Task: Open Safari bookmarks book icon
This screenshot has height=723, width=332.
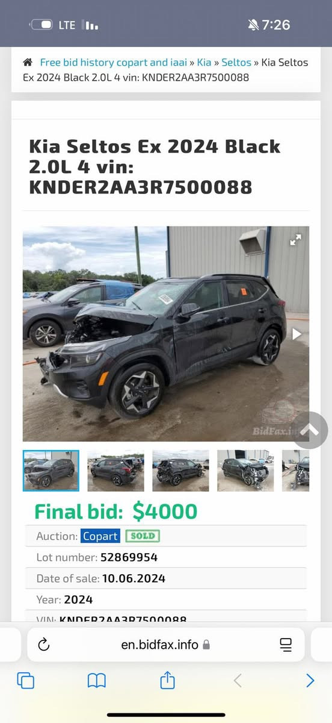Action: tap(97, 681)
